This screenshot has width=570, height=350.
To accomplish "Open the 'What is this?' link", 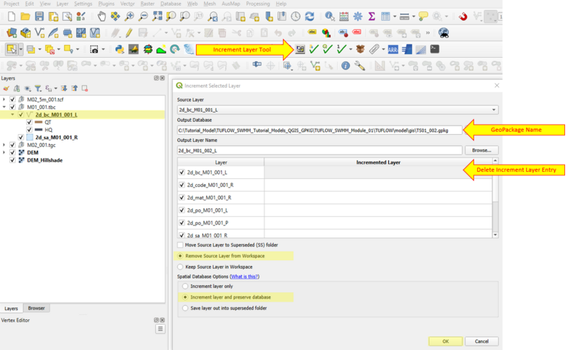I will (244, 276).
